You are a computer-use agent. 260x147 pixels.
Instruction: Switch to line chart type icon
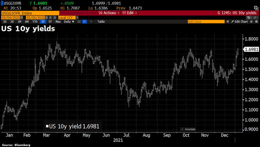79,21
